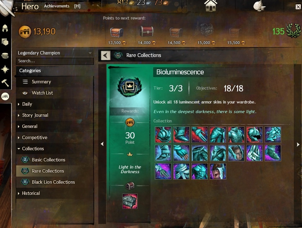Open the crafting hammer sidebar tab

coord(5,83)
